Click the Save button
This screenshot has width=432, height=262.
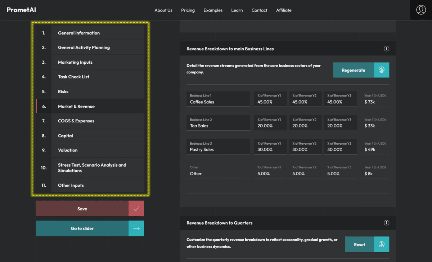(x=90, y=209)
